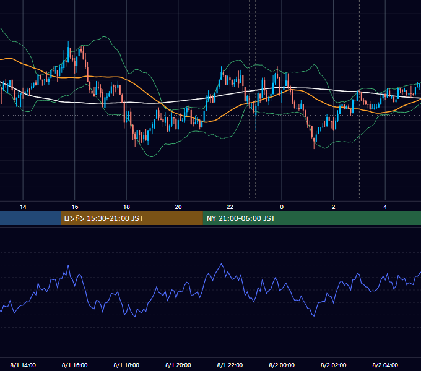Click the '2' hour label on upper axis
Screen dimensions: 421x371
tap(334, 207)
